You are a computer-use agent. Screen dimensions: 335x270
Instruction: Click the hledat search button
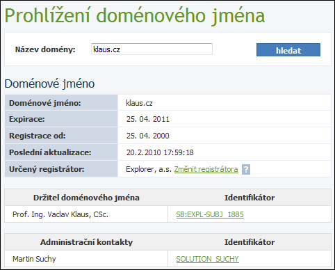[288, 49]
